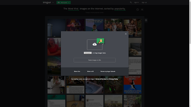Open the puppy on couch thumbnail
The image size is (191, 107).
[x=135, y=47]
